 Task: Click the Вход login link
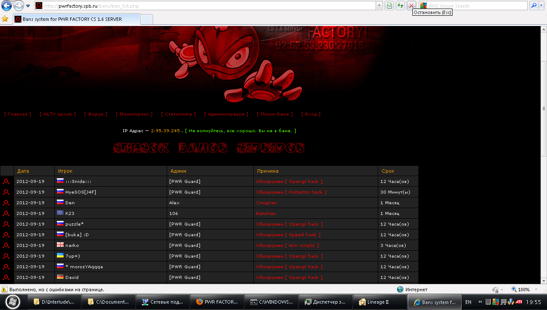[311, 114]
